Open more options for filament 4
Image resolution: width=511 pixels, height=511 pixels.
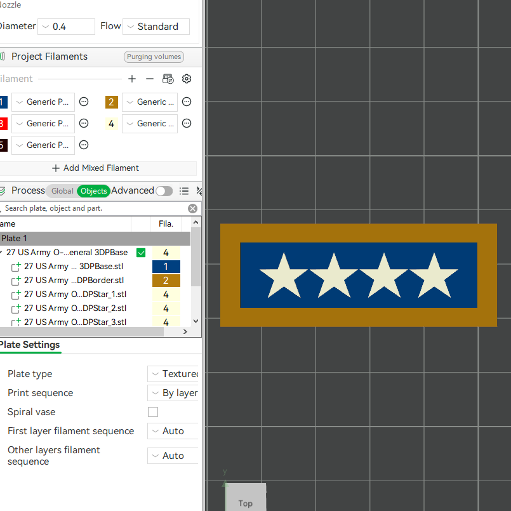coord(187,123)
